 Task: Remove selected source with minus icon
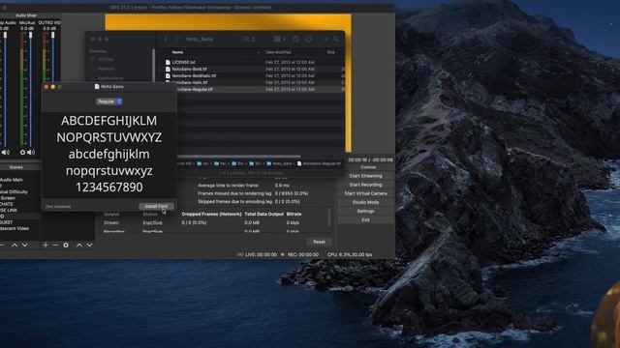point(55,245)
